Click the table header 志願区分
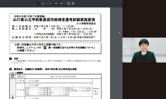 tap(20, 76)
